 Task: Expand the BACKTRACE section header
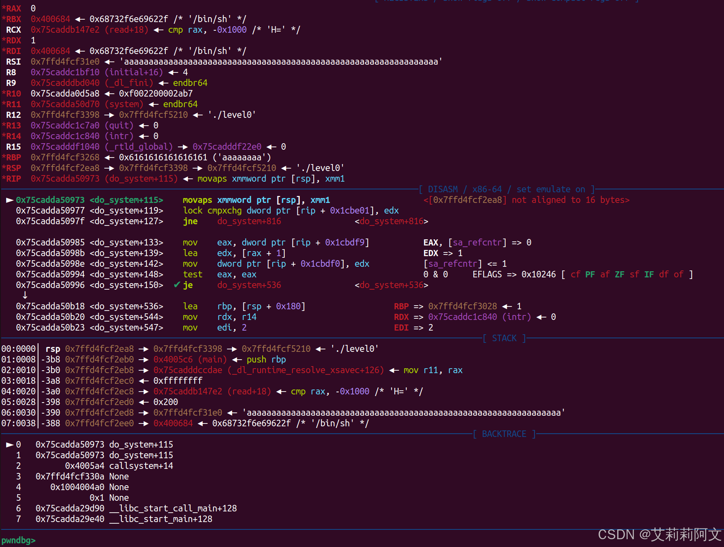point(504,434)
